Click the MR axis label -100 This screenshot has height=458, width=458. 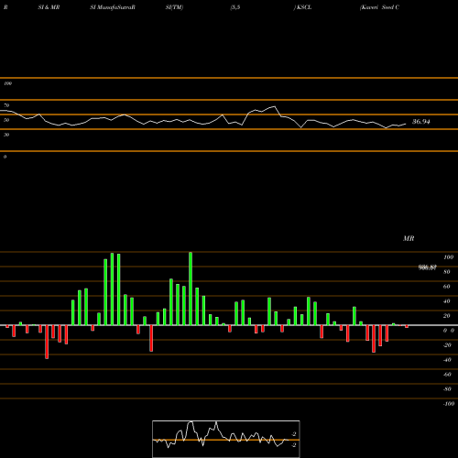coord(449,404)
